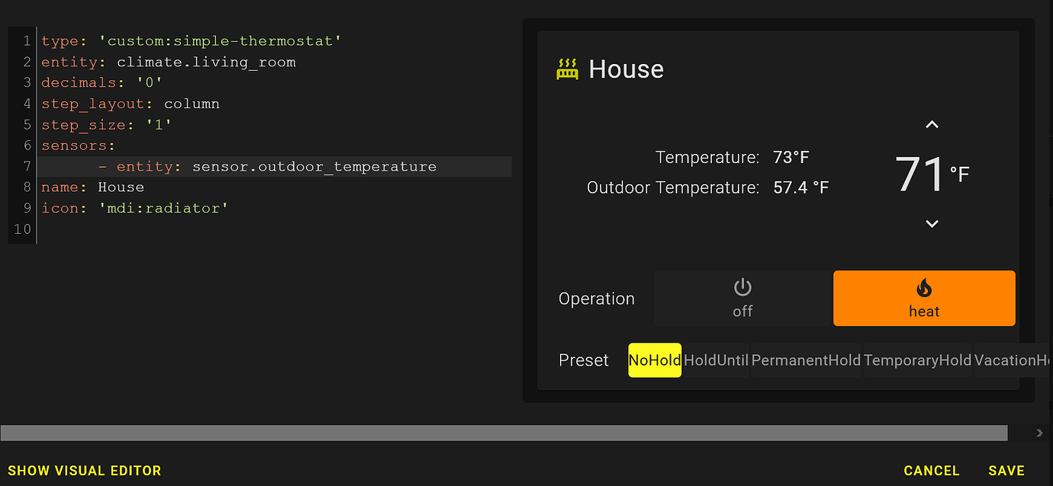Select the TemporaryHold preset
Screen dimensions: 1053x486
[x=917, y=360]
